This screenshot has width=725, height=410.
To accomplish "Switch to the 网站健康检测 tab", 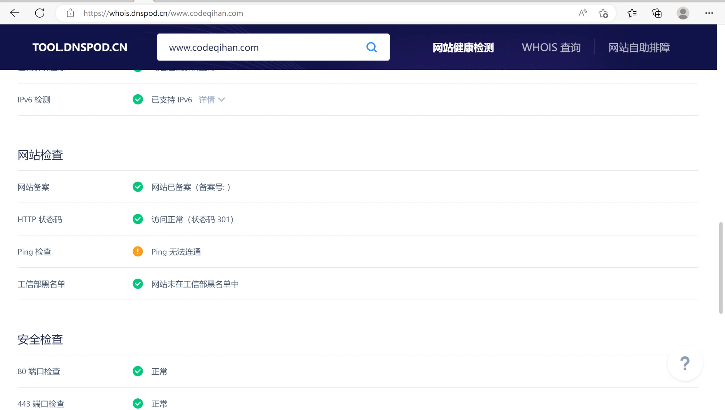I will pyautogui.click(x=463, y=47).
